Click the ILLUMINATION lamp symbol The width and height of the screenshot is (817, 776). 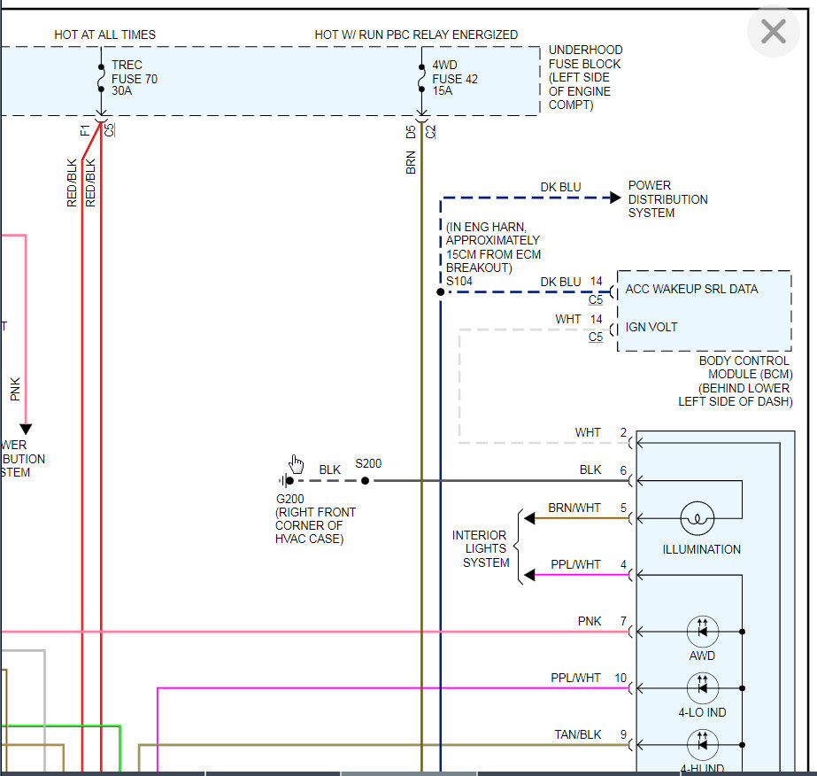point(697,518)
